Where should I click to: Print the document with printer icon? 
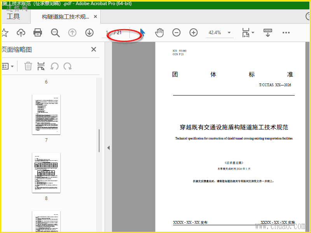[38, 33]
